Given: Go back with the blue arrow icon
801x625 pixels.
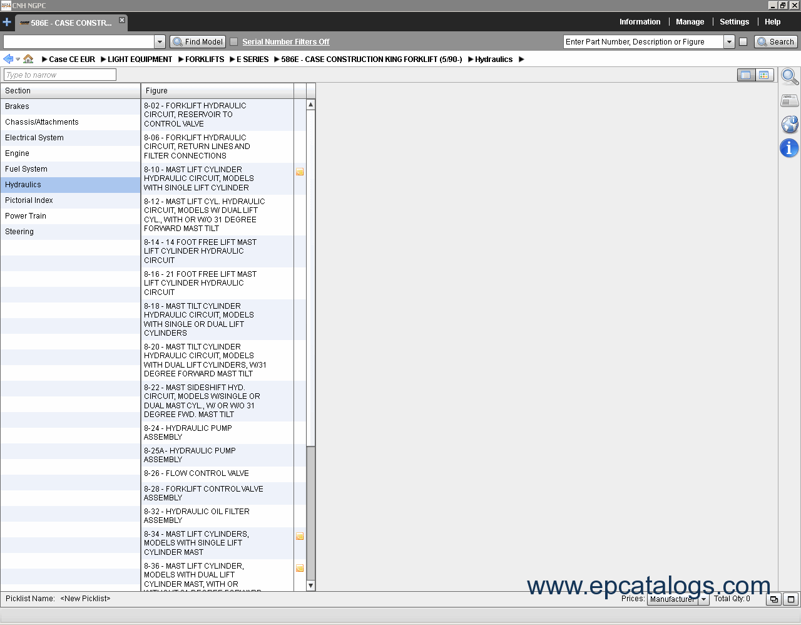Looking at the screenshot, I should click(x=8, y=59).
